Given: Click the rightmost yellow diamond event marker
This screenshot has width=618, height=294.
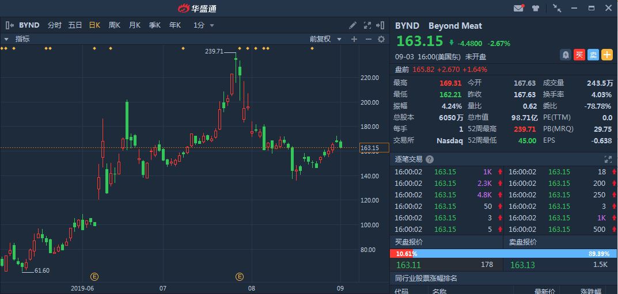Looking at the screenshot, I should pos(312,48).
